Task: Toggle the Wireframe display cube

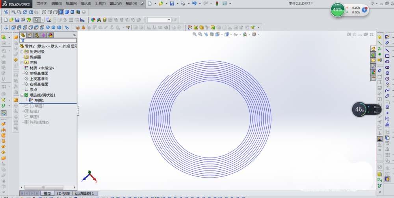Action: pos(44,12)
